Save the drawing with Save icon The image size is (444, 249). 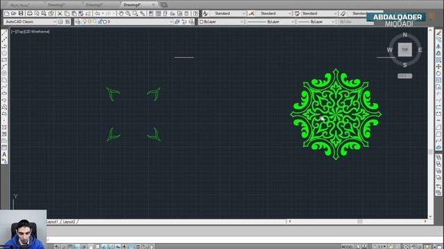[21, 13]
